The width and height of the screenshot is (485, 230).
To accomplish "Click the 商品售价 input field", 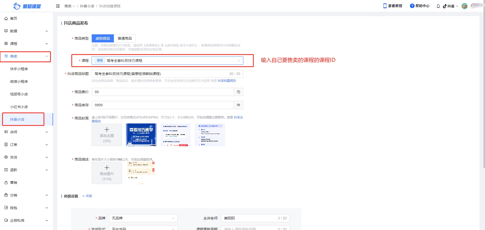I will (163, 92).
